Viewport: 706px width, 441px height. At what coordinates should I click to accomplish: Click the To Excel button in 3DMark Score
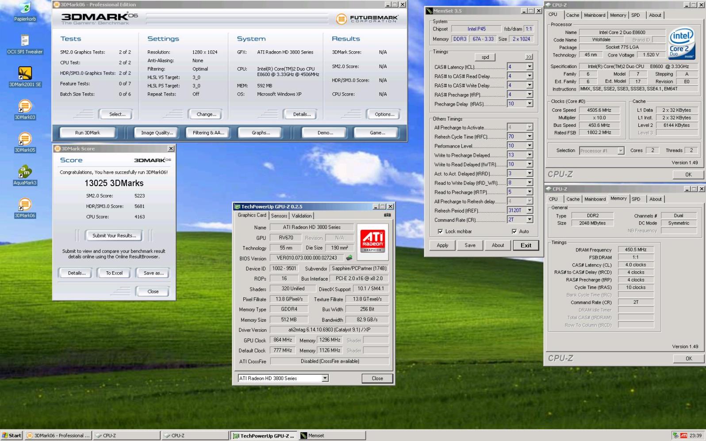pyautogui.click(x=114, y=273)
